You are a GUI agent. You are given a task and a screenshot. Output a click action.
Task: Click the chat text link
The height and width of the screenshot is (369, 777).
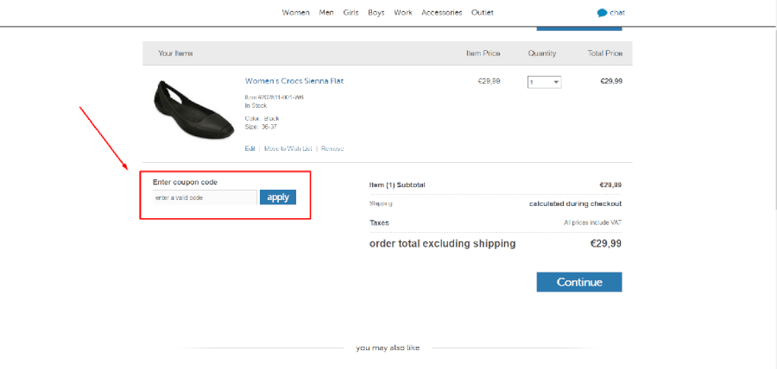point(617,13)
